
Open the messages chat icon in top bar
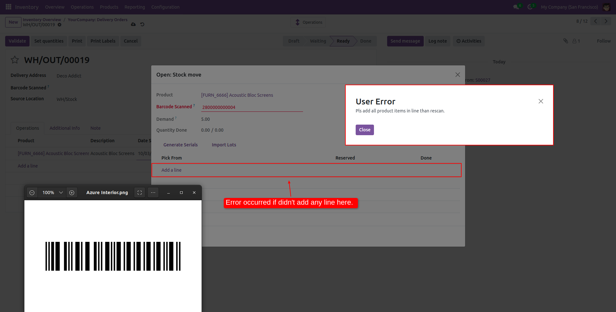[516, 7]
